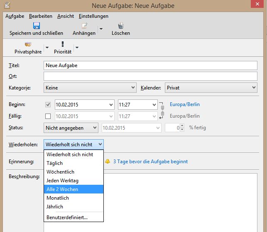The height and width of the screenshot is (232, 267).
Task: Click the timezone link chain icon
Action: pos(162,110)
